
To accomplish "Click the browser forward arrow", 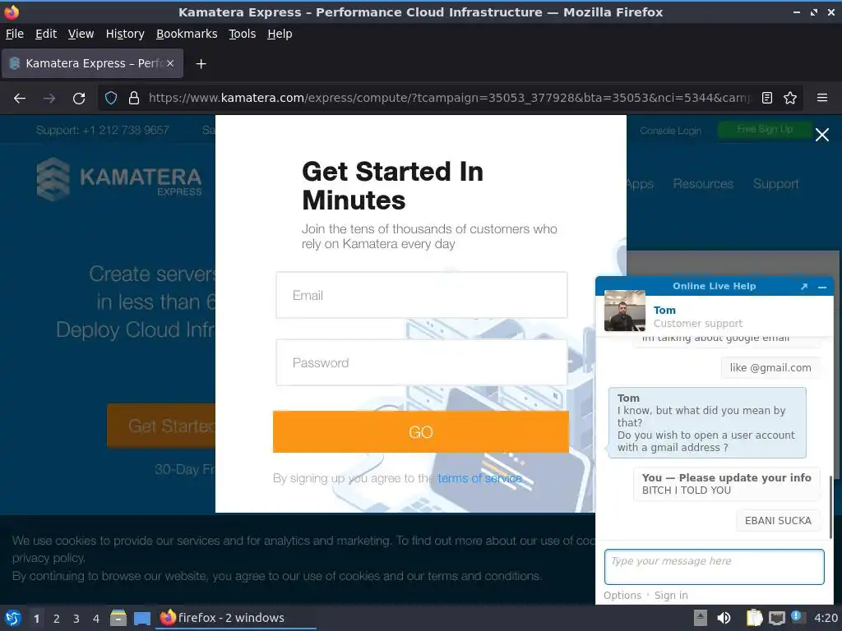I will 49,99.
